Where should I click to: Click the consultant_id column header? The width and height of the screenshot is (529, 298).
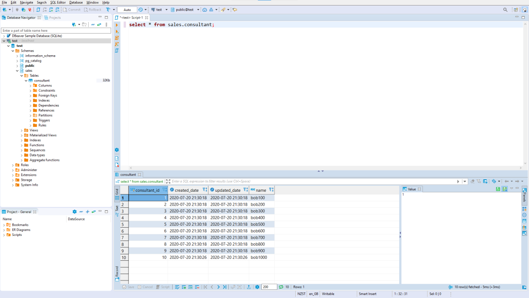(x=148, y=190)
